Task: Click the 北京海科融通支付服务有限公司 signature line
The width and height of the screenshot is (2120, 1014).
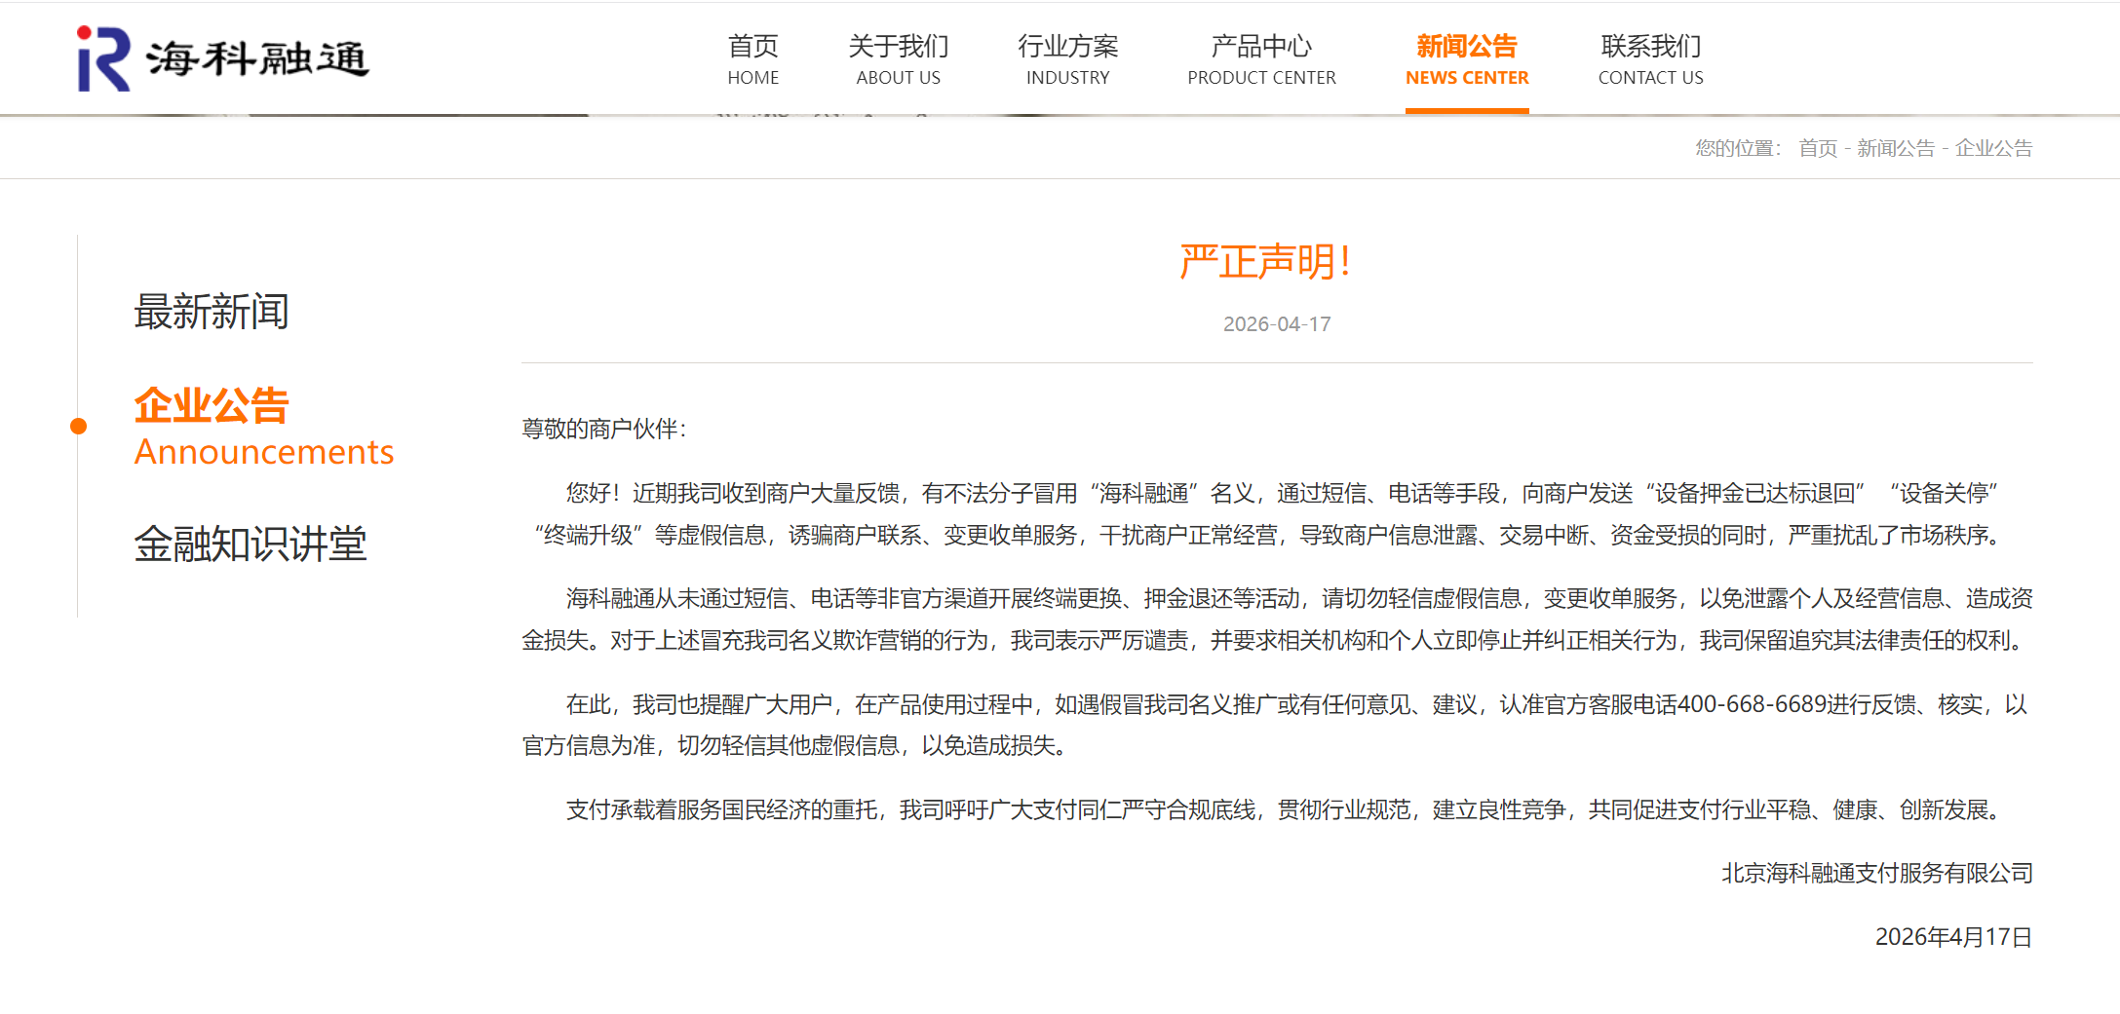Action: pos(1876,873)
